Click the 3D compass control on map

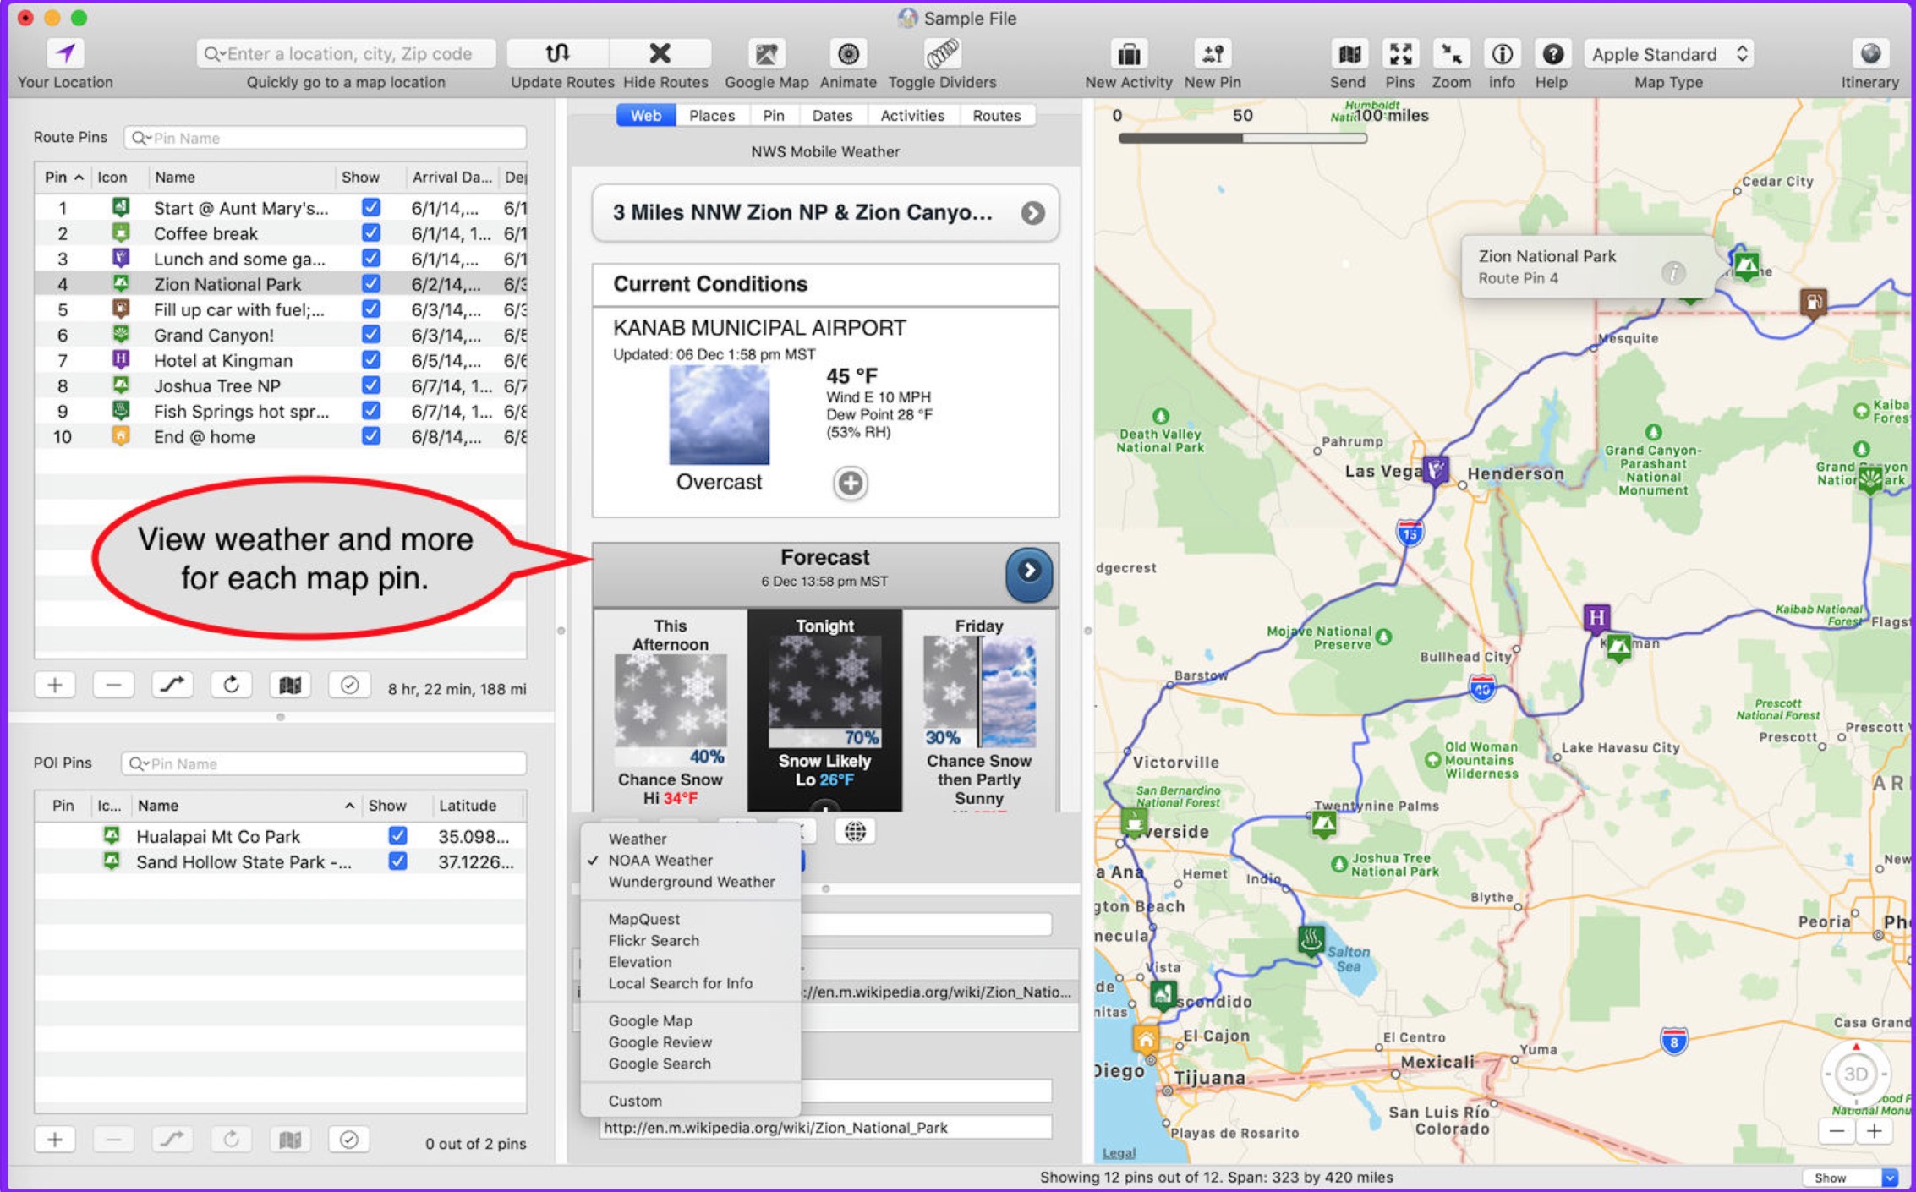(1855, 1074)
